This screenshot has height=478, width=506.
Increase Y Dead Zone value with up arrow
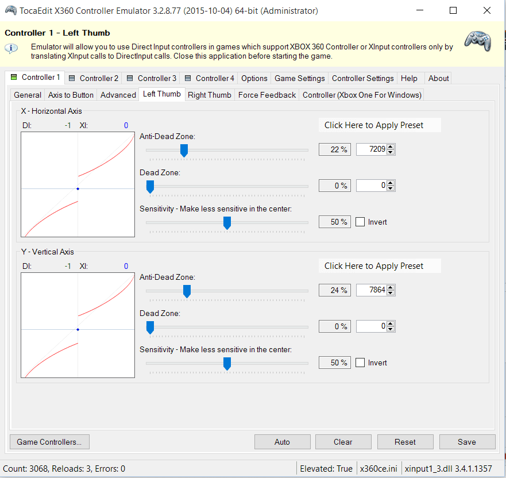391,323
